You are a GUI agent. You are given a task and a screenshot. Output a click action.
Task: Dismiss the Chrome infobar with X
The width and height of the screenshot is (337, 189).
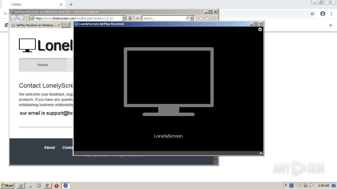[x=331, y=25]
